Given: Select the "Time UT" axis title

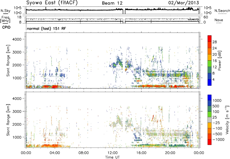Looking at the screenshot, I should [112, 157].
